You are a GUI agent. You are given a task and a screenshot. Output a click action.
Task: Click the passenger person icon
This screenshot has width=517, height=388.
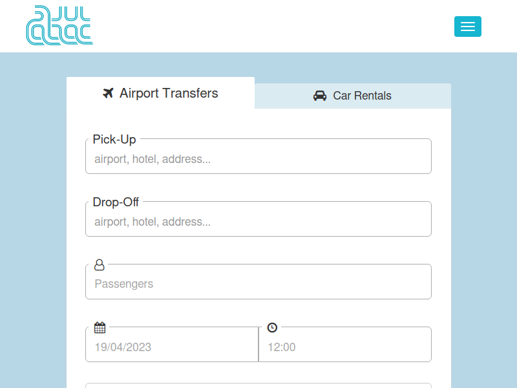coord(100,264)
